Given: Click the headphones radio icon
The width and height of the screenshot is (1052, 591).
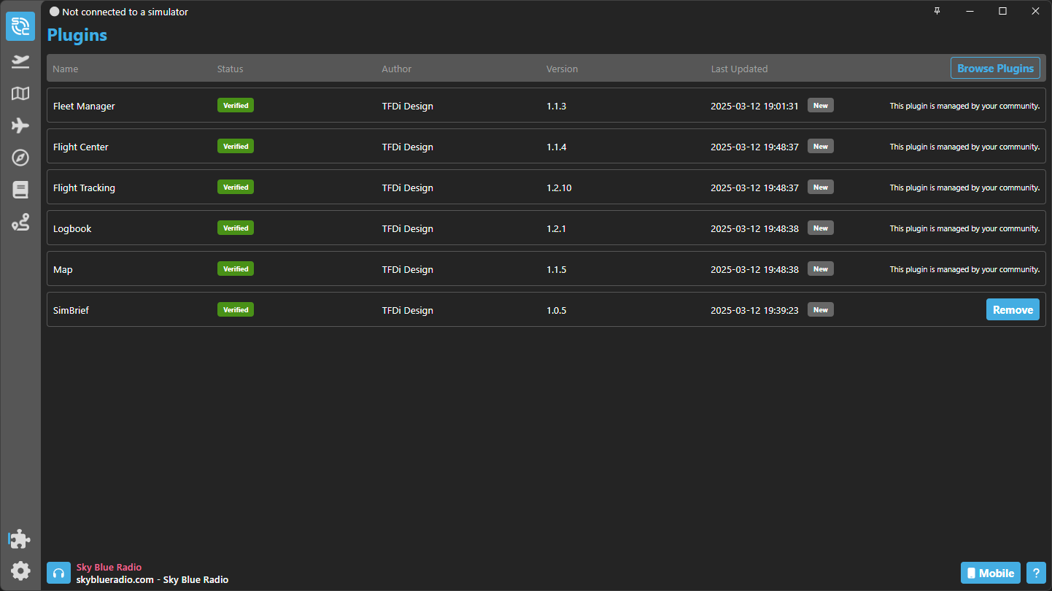Looking at the screenshot, I should (x=58, y=573).
